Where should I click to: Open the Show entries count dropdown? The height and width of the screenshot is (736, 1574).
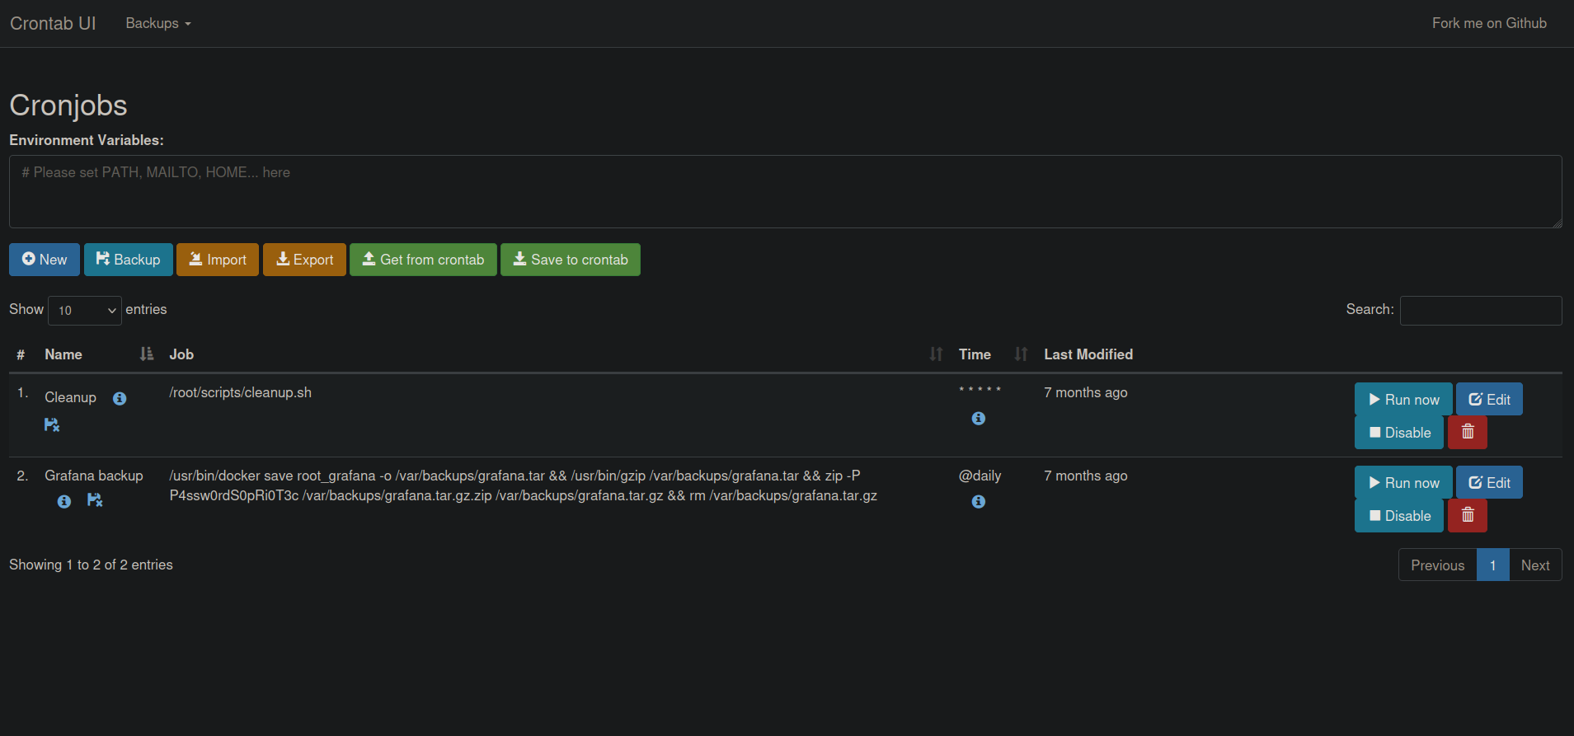pos(85,311)
